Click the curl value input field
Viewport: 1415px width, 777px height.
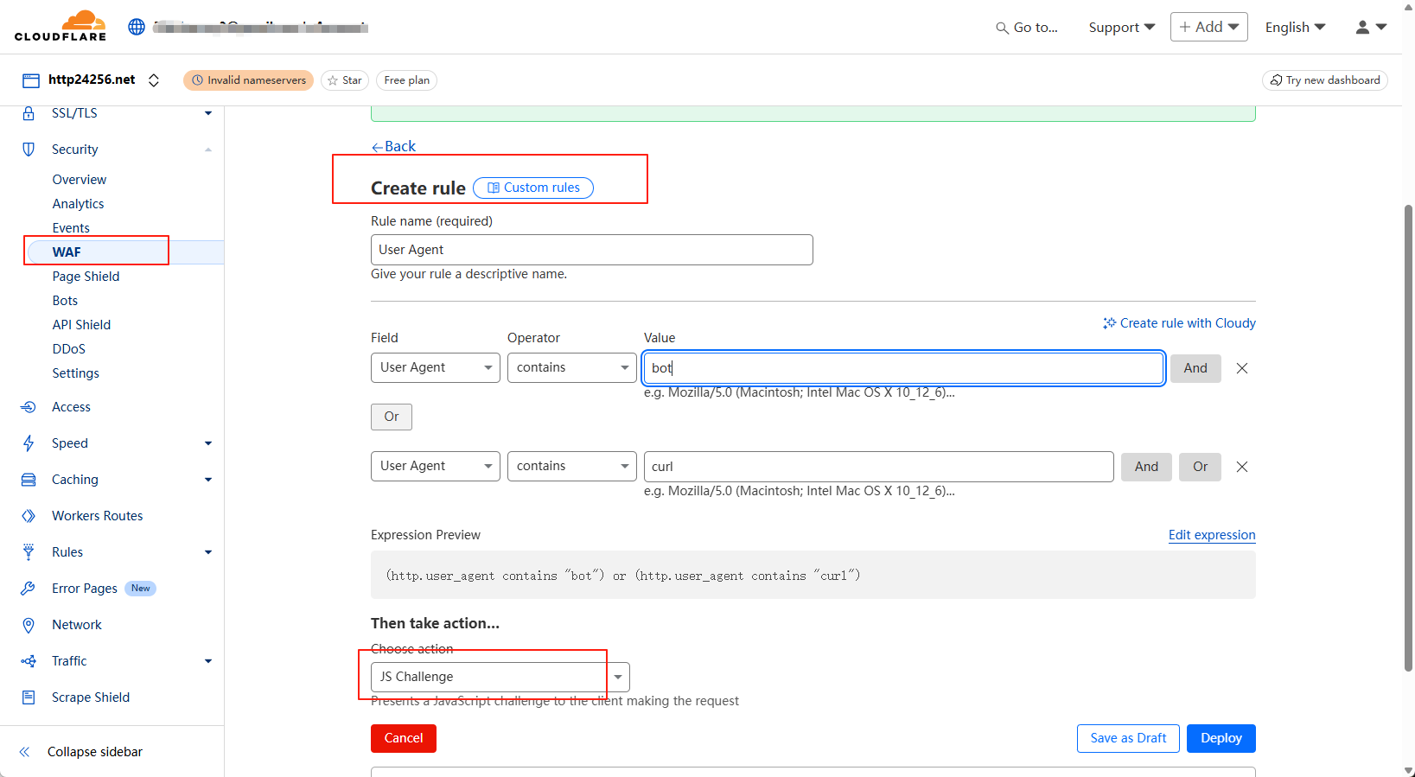pyautogui.click(x=879, y=467)
